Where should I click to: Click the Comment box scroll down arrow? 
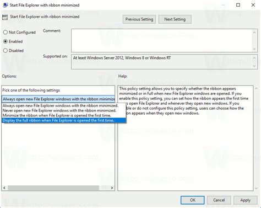click(x=254, y=49)
